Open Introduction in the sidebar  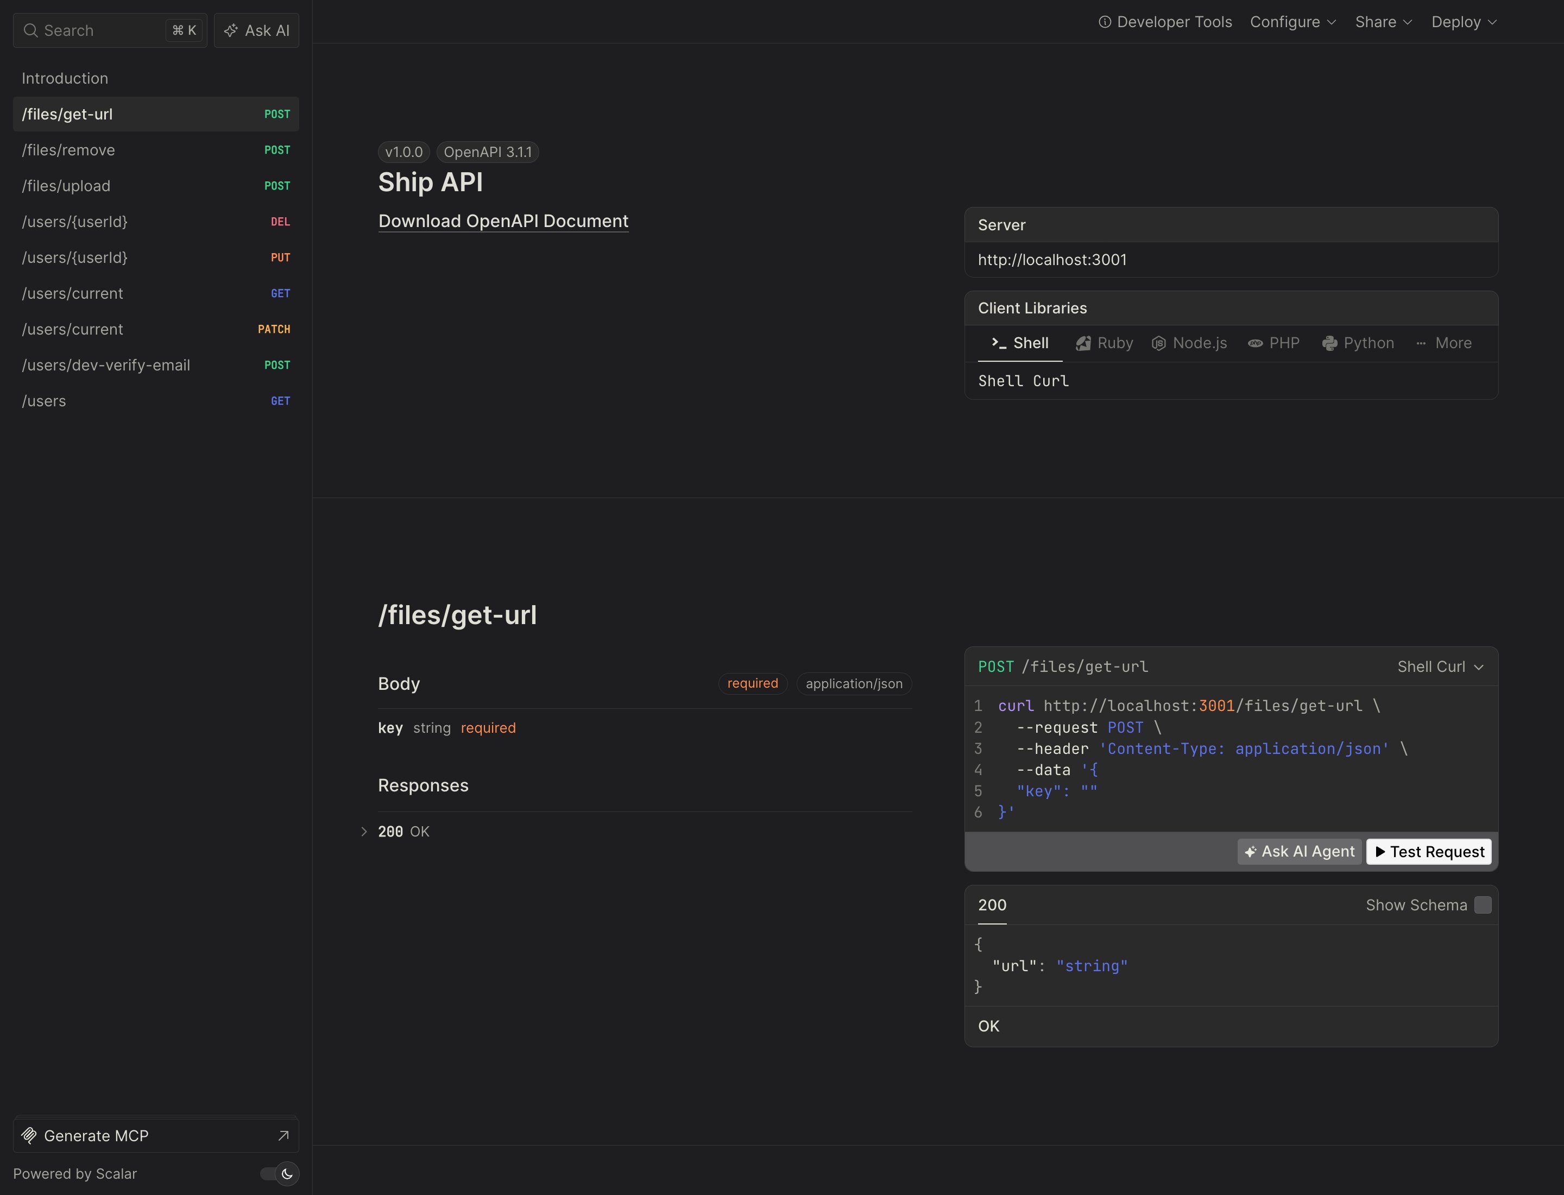point(156,78)
